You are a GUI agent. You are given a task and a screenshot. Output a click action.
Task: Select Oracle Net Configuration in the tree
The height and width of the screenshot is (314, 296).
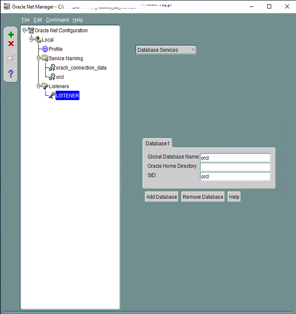tap(61, 31)
